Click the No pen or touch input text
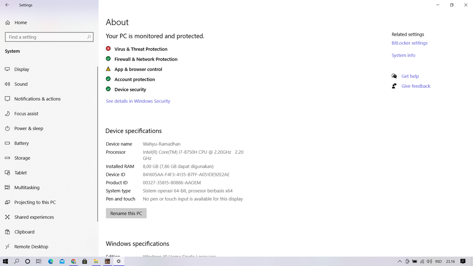 [193, 199]
